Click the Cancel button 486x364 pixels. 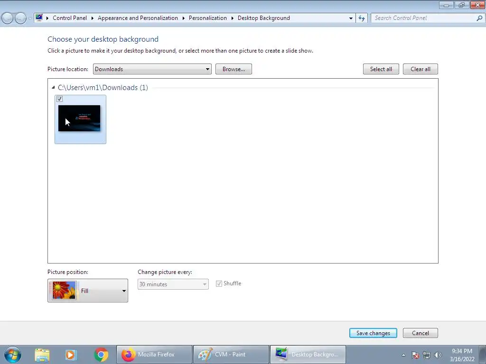[421, 333]
